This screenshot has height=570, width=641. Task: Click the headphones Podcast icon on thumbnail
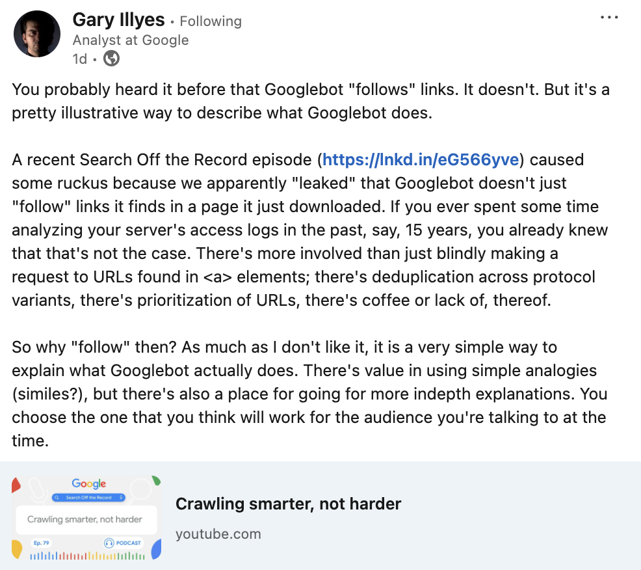click(109, 543)
